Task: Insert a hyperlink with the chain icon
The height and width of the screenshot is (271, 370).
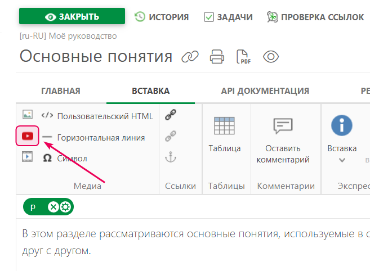Action: pos(171,115)
